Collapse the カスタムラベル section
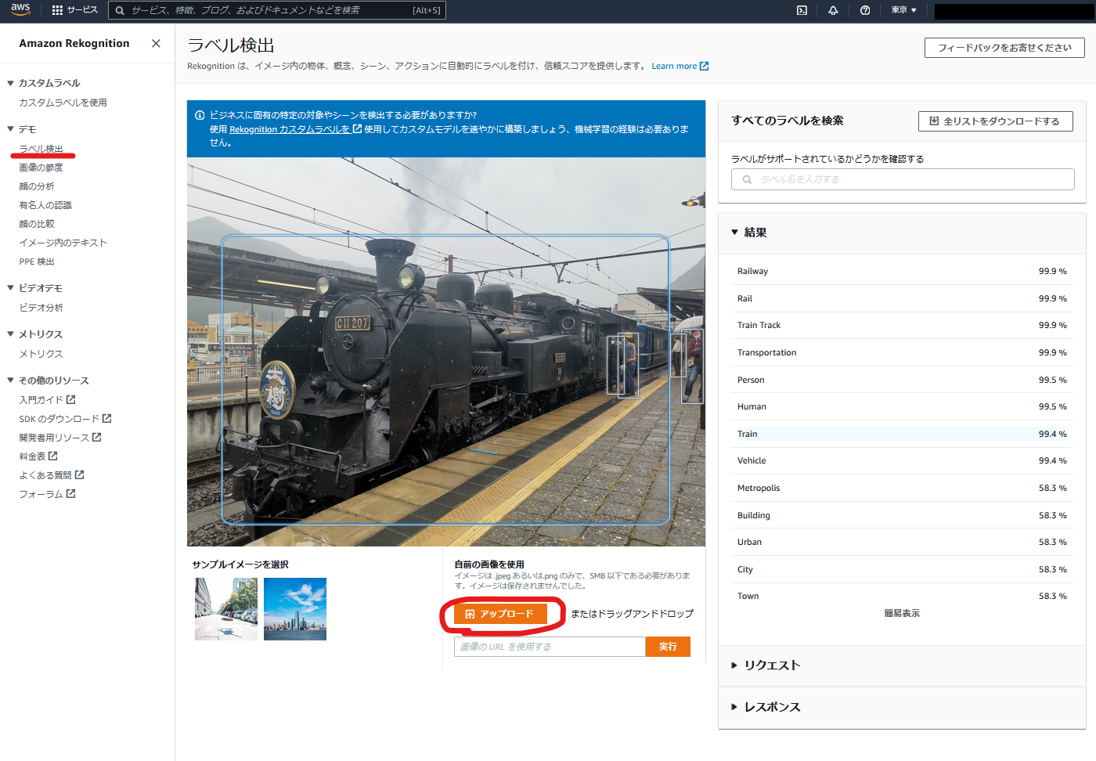This screenshot has height=761, width=1096. coord(11,83)
